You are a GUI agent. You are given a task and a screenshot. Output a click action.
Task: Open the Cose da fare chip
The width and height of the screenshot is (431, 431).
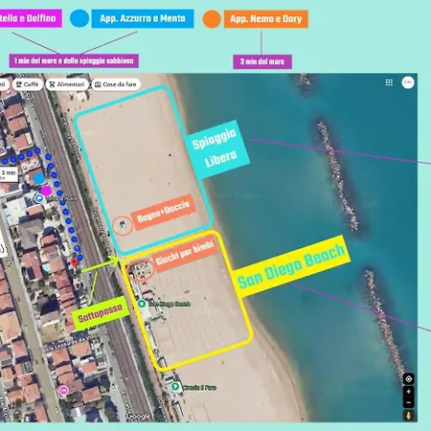pos(116,84)
